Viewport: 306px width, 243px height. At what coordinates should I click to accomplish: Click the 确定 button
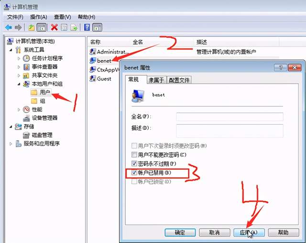(x=180, y=232)
